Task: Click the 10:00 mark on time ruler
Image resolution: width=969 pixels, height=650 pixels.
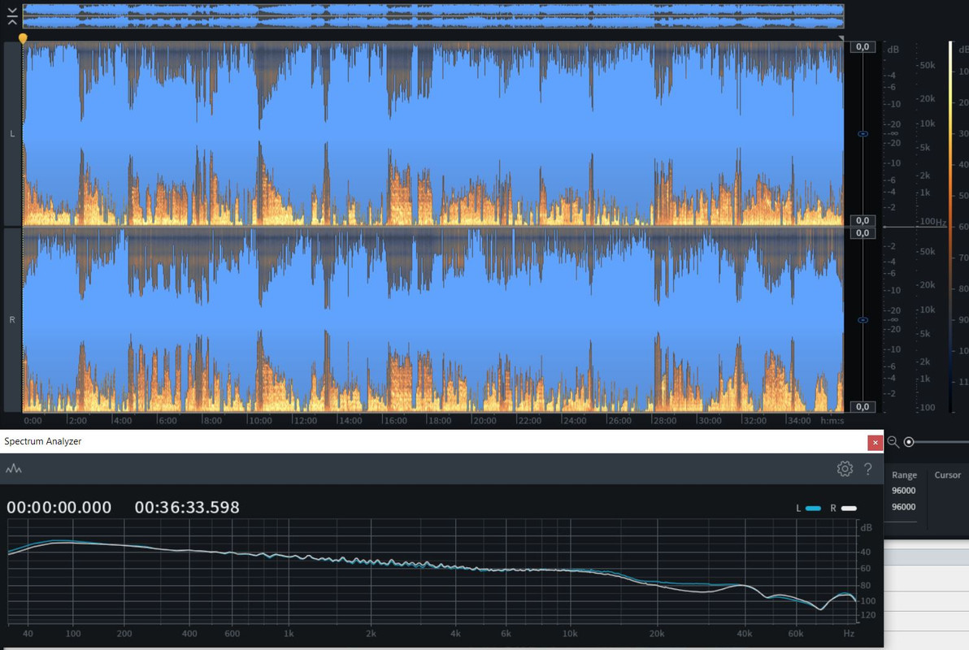Action: coord(260,421)
